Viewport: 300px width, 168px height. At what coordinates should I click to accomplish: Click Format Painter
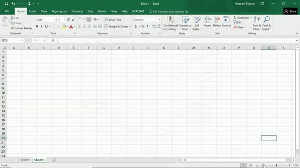click(x=21, y=28)
